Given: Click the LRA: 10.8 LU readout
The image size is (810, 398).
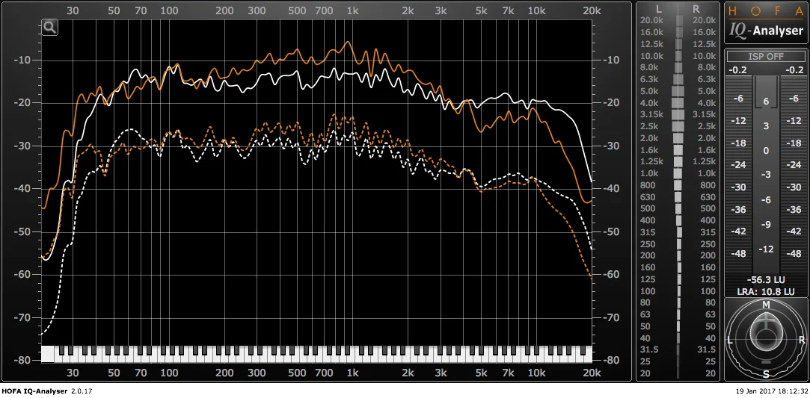Looking at the screenshot, I should [766, 291].
